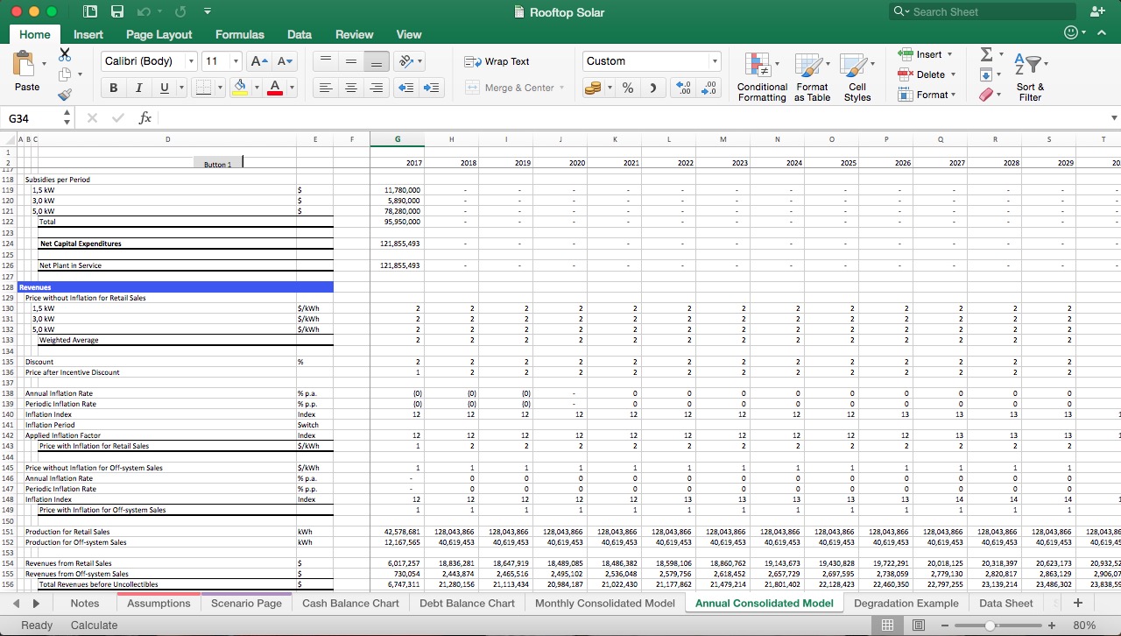Toggle center alignment
This screenshot has height=636, width=1121.
pyautogui.click(x=351, y=88)
